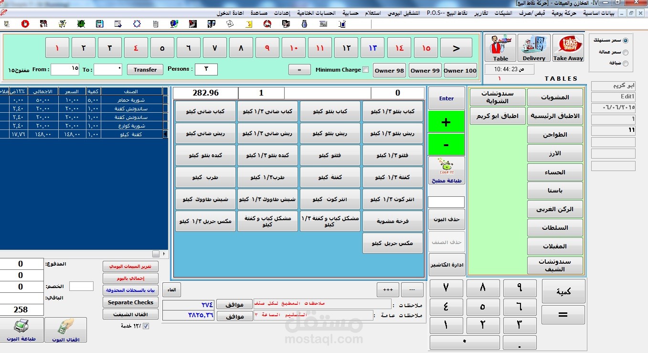Choose the Delivery service icon

(x=534, y=48)
